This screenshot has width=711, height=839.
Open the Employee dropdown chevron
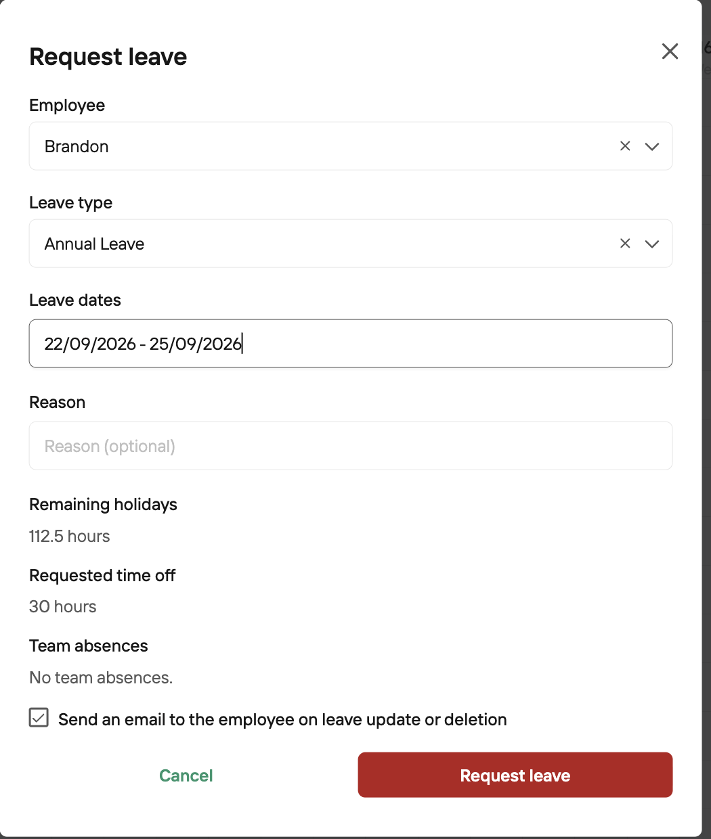pos(652,147)
